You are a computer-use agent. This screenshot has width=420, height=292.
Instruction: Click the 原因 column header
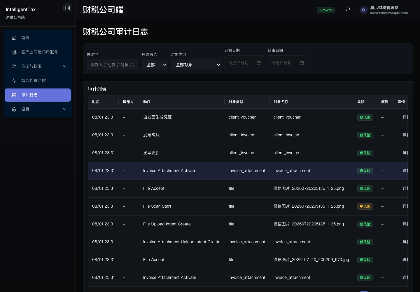pos(385,102)
